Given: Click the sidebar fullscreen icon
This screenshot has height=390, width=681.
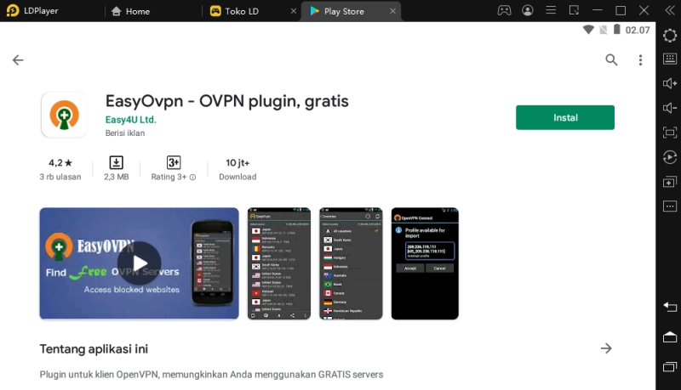Looking at the screenshot, I should click(x=669, y=133).
